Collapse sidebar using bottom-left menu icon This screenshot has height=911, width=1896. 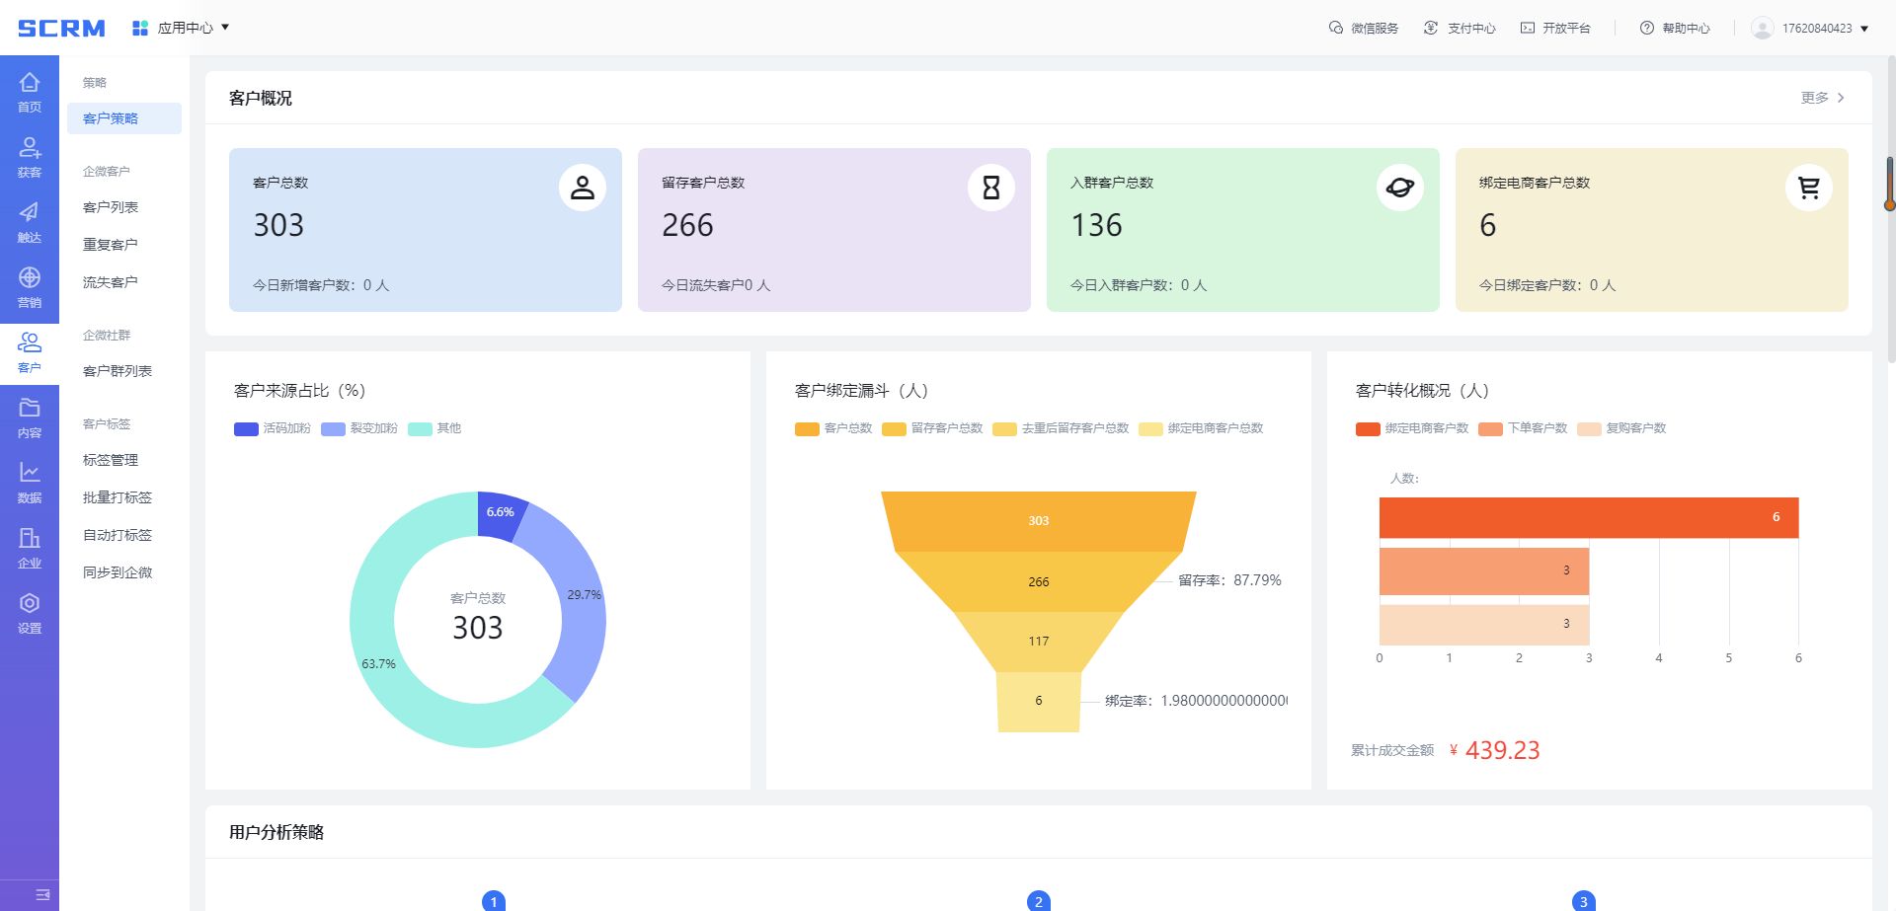[42, 894]
